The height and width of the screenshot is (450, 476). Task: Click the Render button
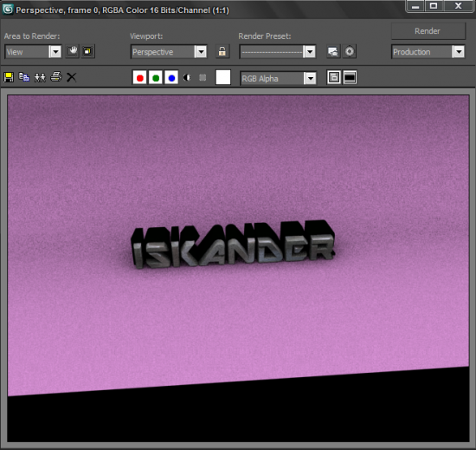point(428,31)
